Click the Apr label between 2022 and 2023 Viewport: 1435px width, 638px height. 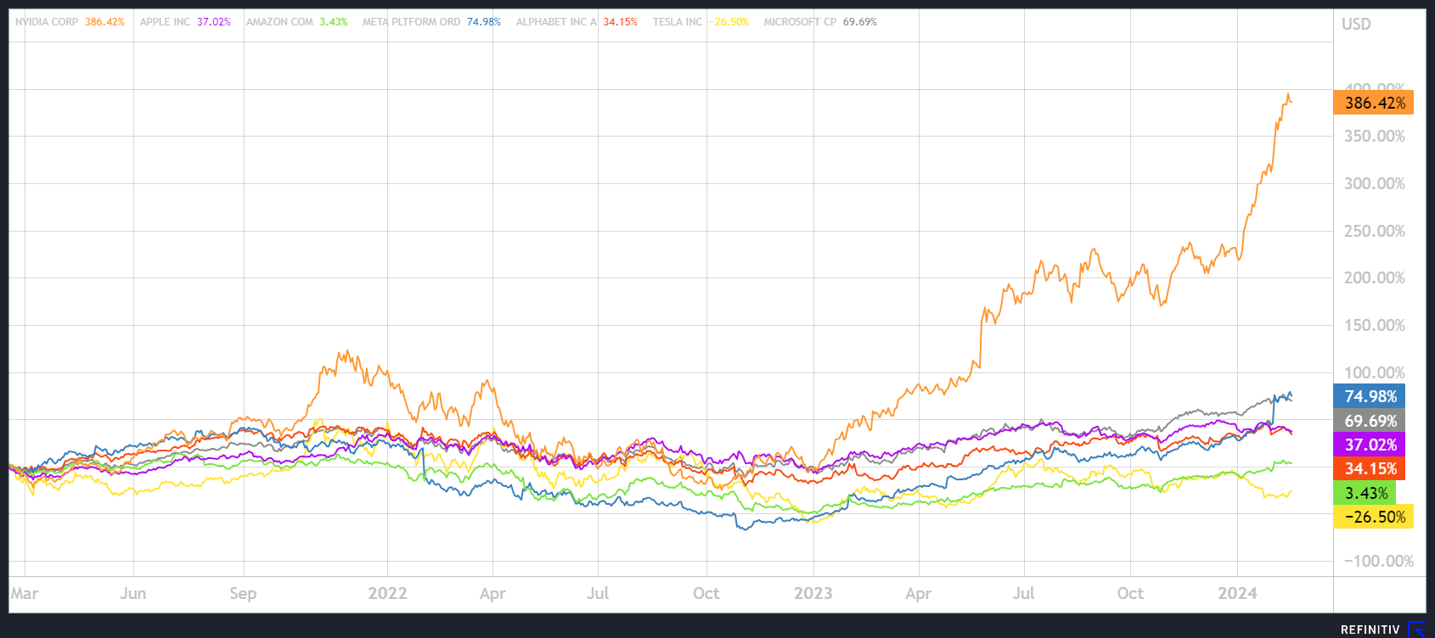[x=492, y=593]
